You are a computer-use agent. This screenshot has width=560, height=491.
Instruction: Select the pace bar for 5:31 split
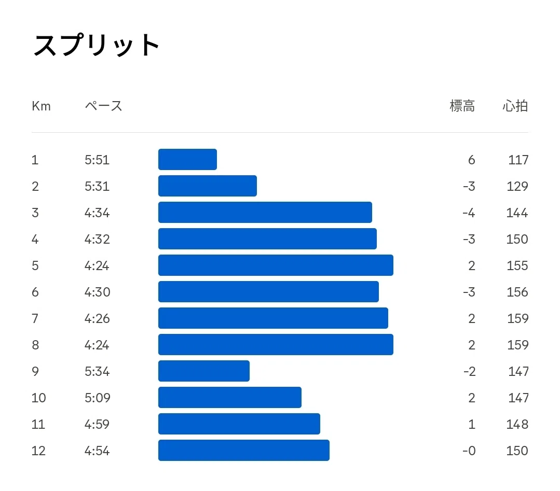pos(208,186)
